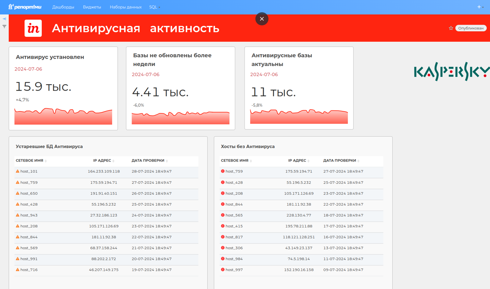Click the Базы не обновлены более недели sparkline
The width and height of the screenshot is (490, 289).
(x=181, y=118)
